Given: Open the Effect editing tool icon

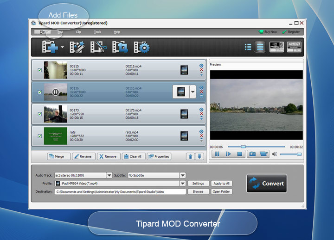Looking at the screenshot, I should [x=77, y=47].
